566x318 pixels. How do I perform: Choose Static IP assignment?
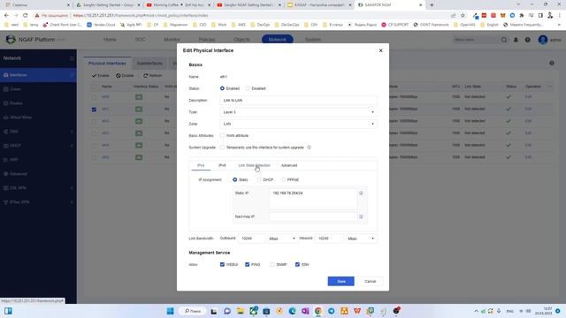(x=235, y=179)
